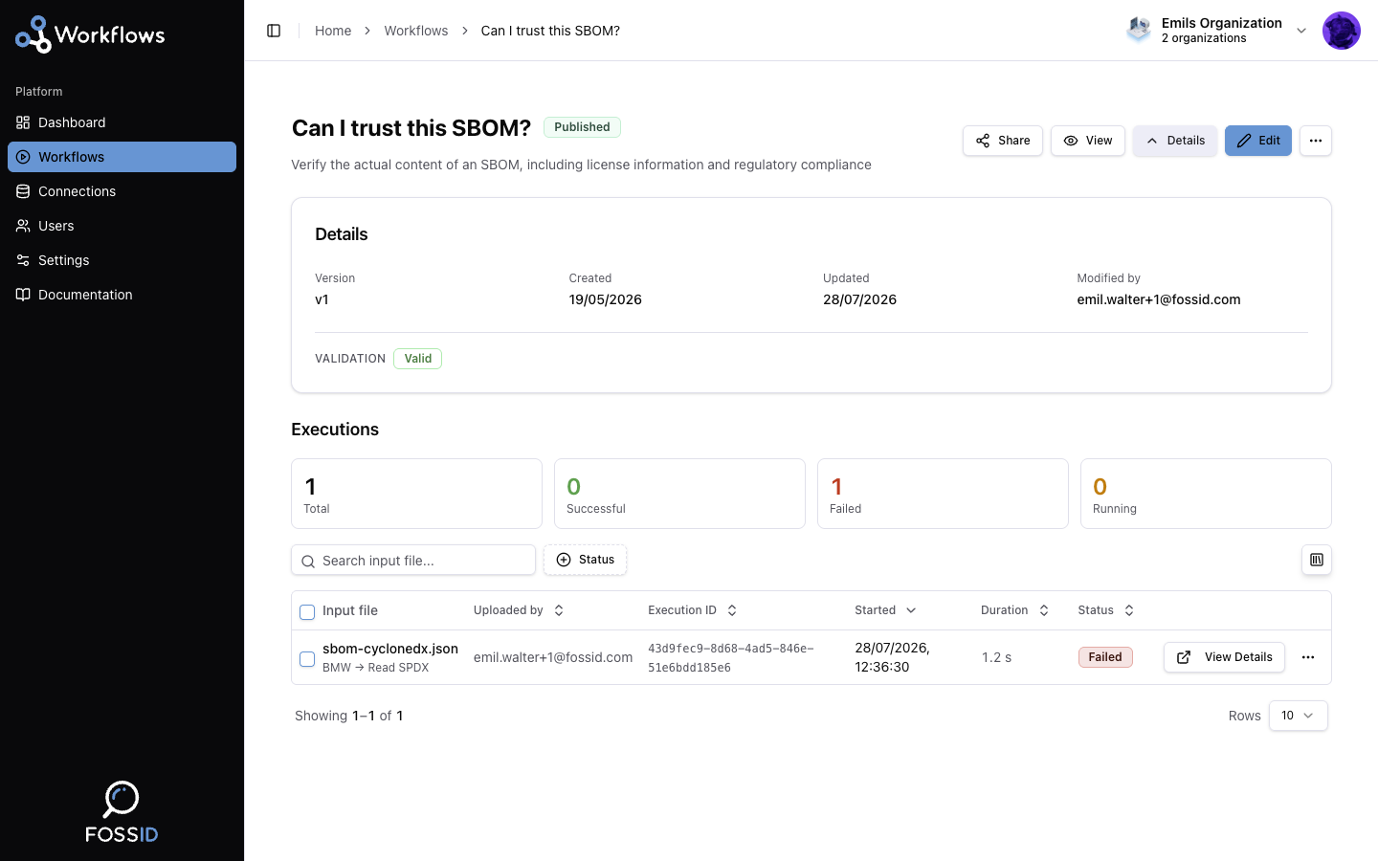Screen dimensions: 1378x861
Task: Open Connections in the sidebar
Action: [x=122, y=191]
